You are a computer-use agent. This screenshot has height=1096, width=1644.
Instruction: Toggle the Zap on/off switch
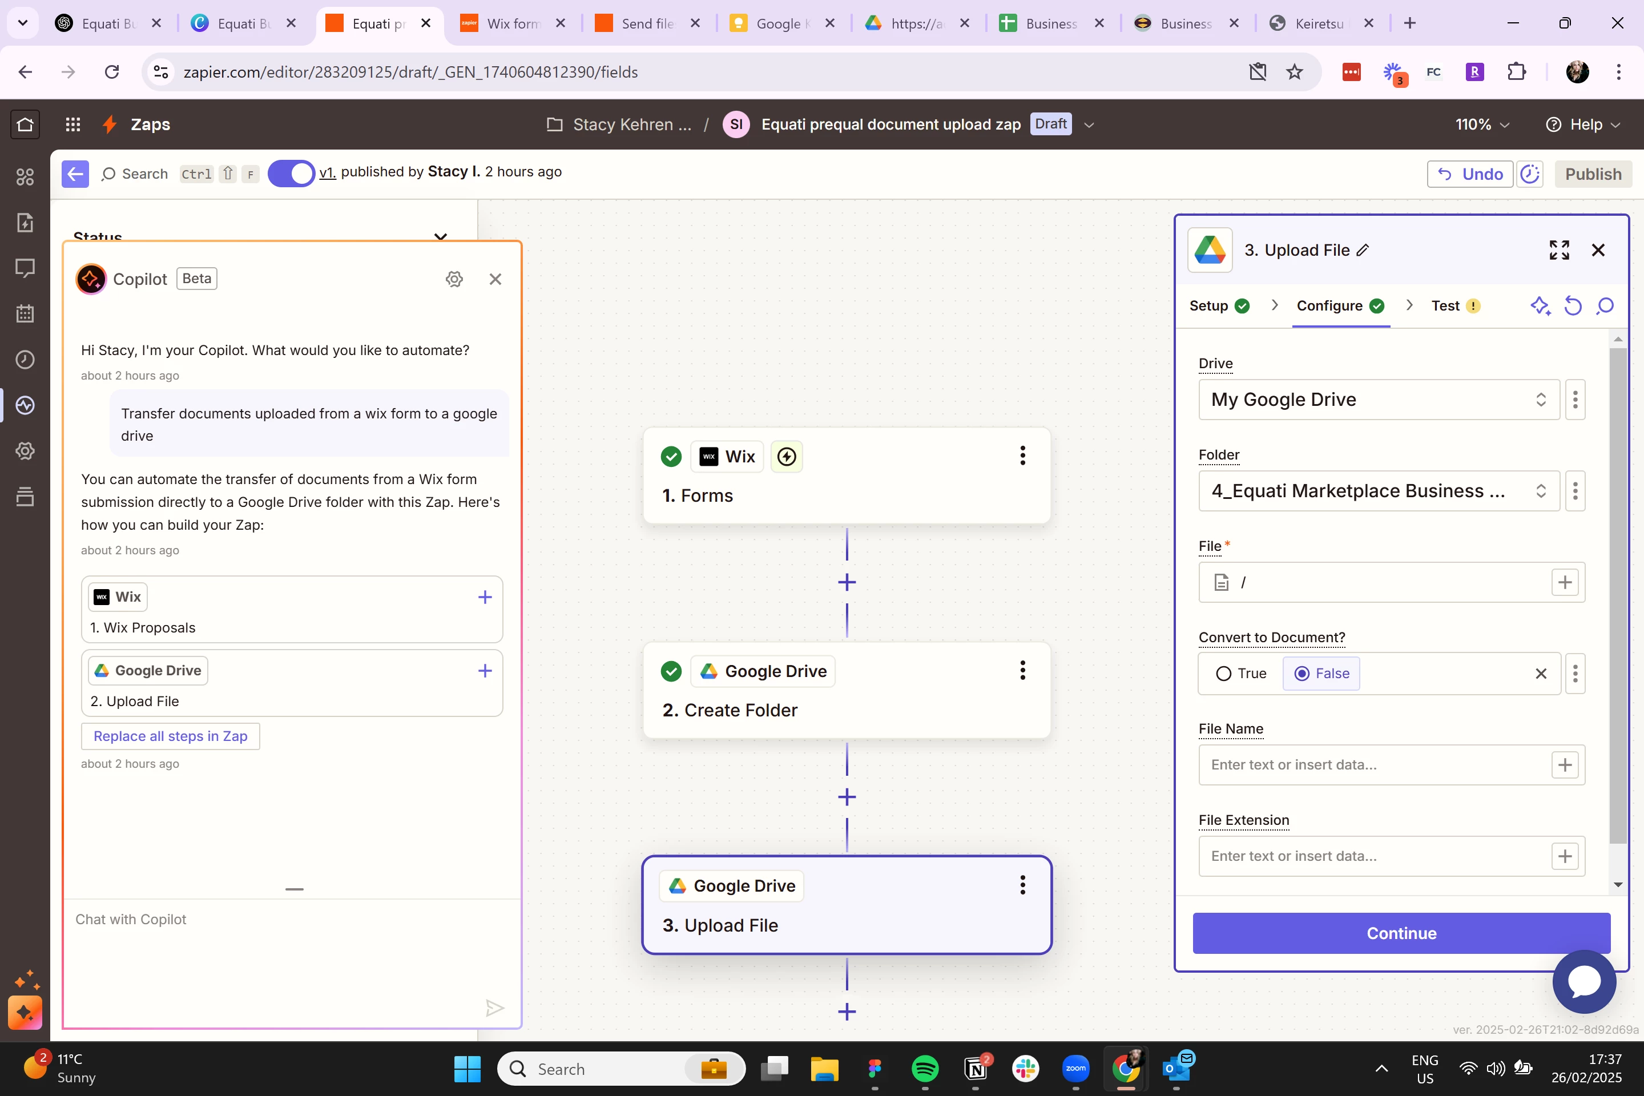291,174
